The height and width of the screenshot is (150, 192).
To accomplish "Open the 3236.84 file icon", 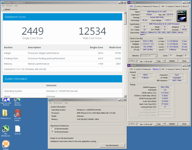I will click(18, 130).
